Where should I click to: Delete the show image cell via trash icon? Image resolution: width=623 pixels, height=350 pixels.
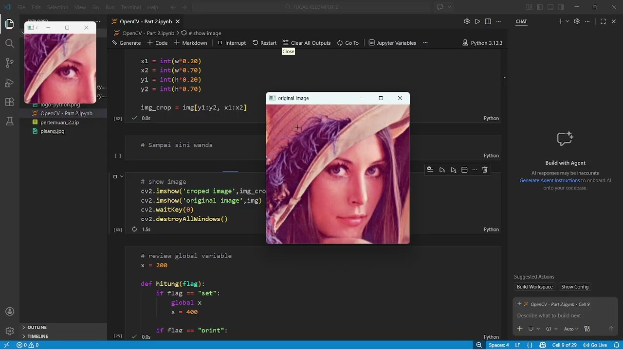click(x=485, y=170)
